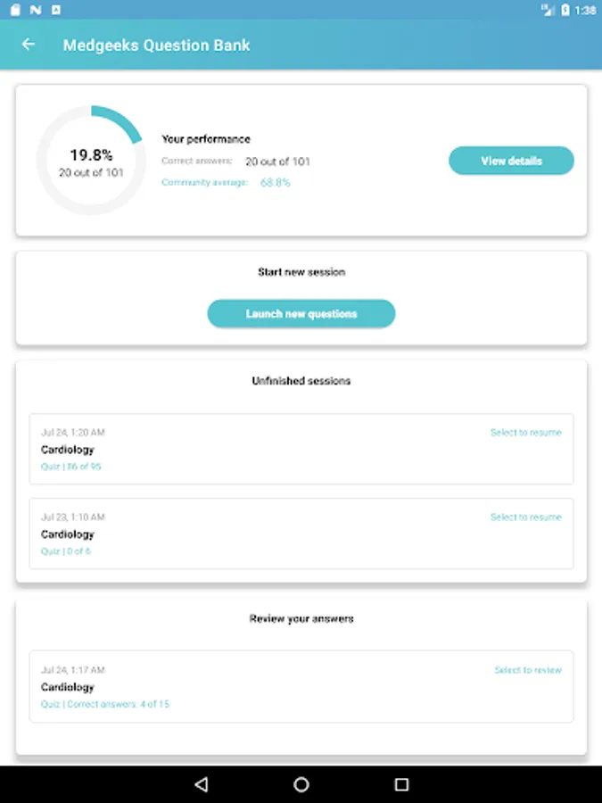Tap the battery icon in status bar
The width and height of the screenshot is (602, 803).
(565, 10)
